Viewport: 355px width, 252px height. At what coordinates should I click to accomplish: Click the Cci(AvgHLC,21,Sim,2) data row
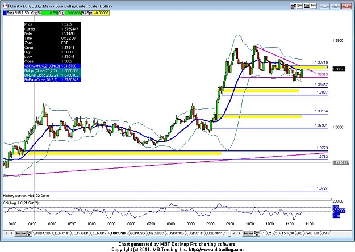pos(52,66)
